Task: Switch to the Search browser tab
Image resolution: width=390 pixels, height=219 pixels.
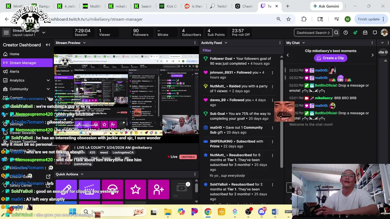Action: (143, 6)
